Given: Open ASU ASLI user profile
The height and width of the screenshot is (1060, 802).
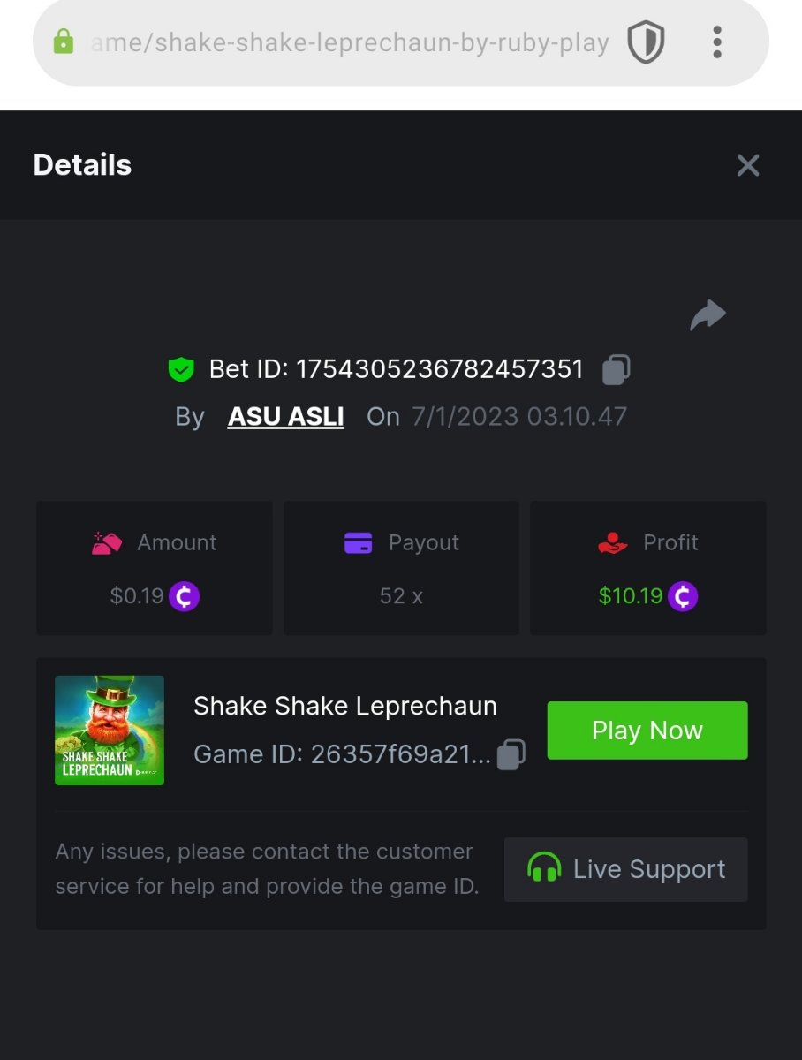Looking at the screenshot, I should pos(285,417).
